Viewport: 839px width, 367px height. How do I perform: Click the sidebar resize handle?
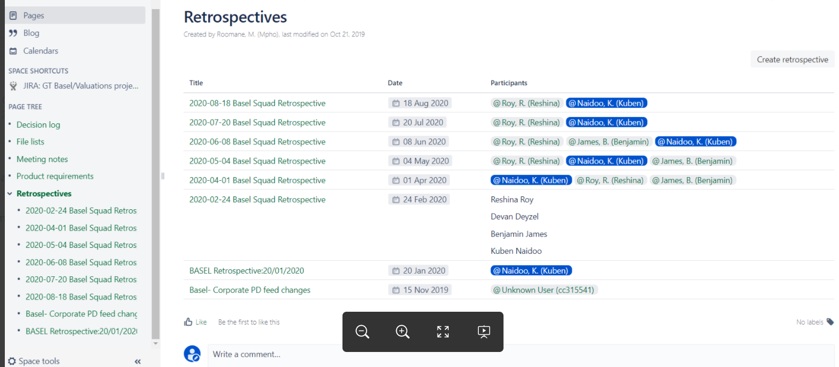[163, 175]
